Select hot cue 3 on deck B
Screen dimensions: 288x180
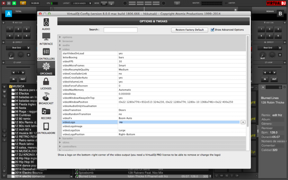coord(278,29)
